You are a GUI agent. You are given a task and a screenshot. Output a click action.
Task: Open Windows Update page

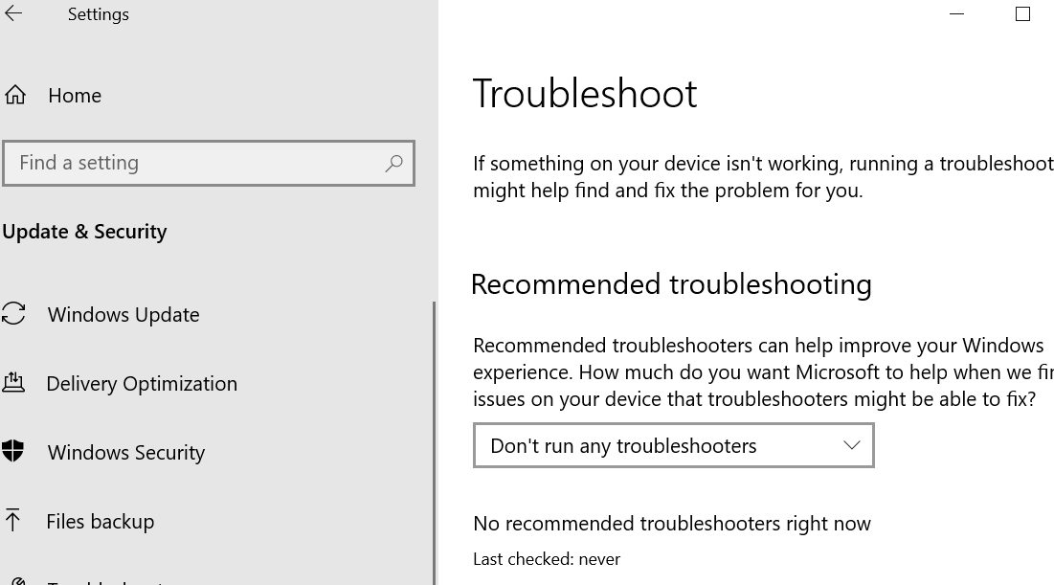(123, 315)
